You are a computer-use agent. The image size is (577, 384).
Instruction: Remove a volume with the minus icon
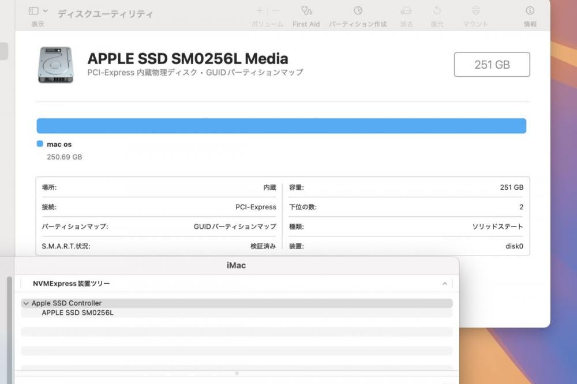click(276, 10)
